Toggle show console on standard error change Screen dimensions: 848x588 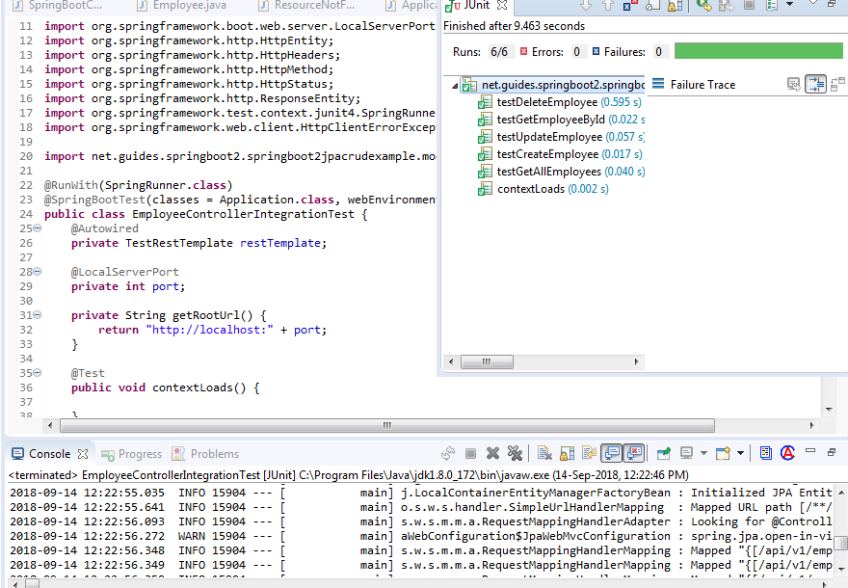(x=631, y=453)
